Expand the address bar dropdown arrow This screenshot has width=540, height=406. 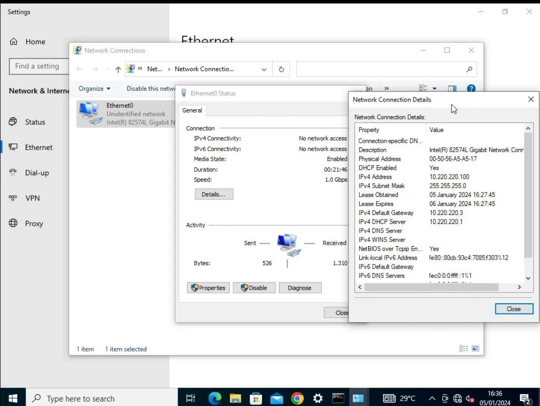tap(264, 69)
